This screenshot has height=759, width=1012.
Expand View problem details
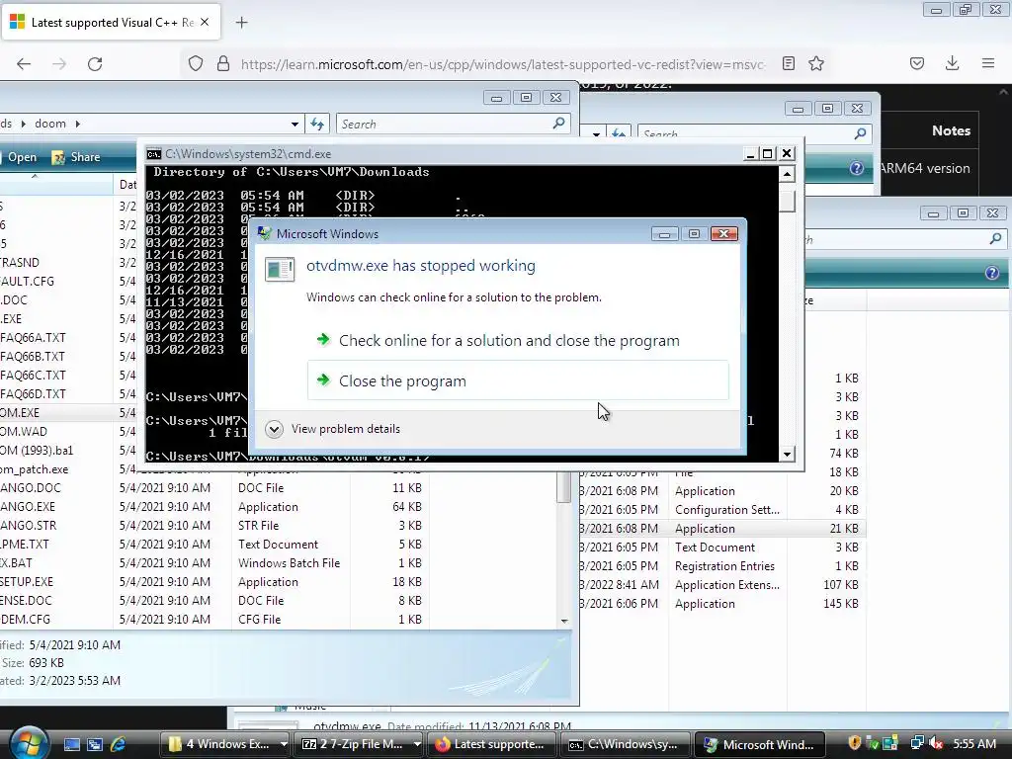click(333, 429)
